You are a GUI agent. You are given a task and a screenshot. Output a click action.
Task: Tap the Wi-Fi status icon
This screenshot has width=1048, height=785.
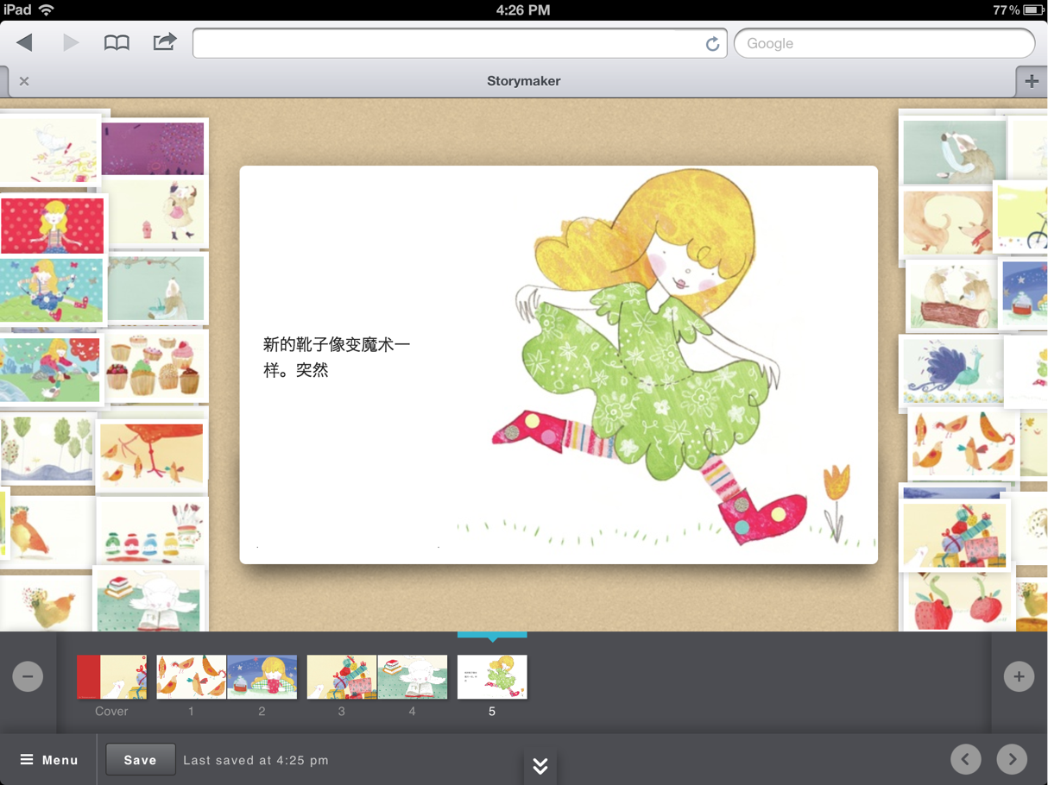pos(46,10)
